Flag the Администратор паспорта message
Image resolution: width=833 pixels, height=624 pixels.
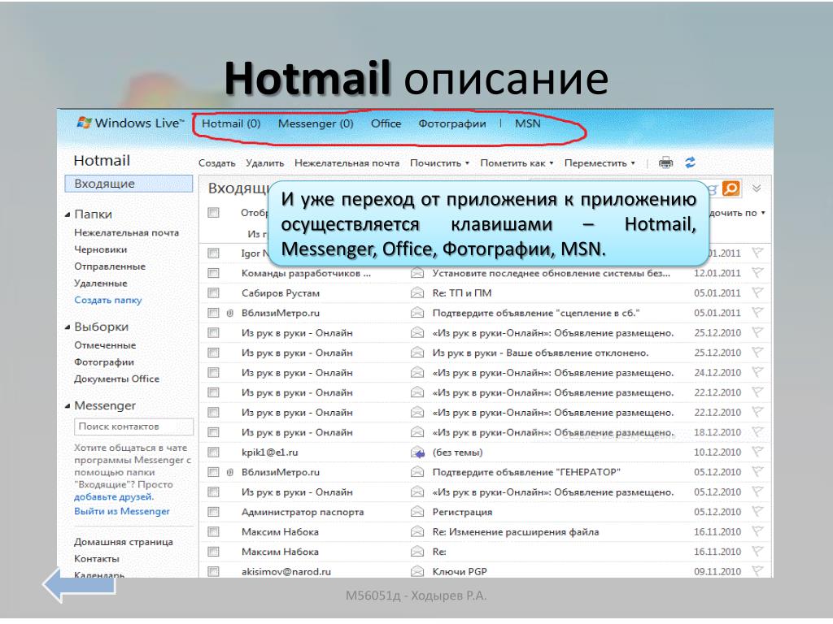pos(757,512)
